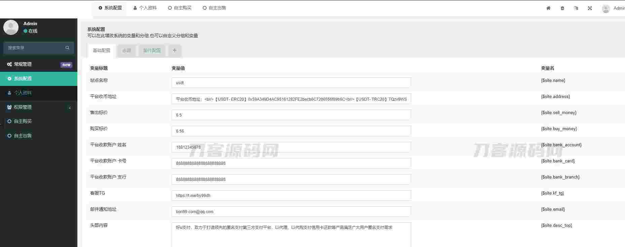Click the gears icon beside 常规管理

(9, 64)
